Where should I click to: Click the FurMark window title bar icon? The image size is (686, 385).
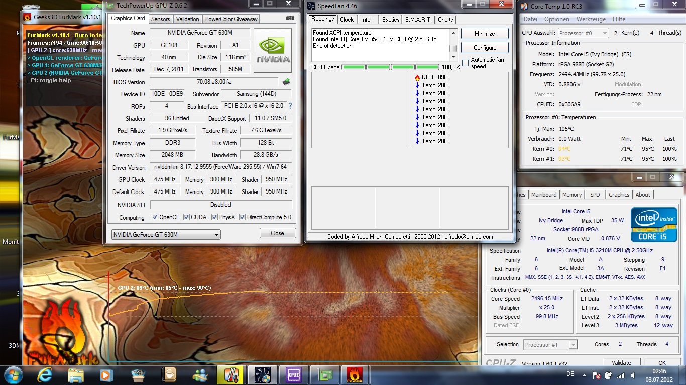(x=28, y=17)
